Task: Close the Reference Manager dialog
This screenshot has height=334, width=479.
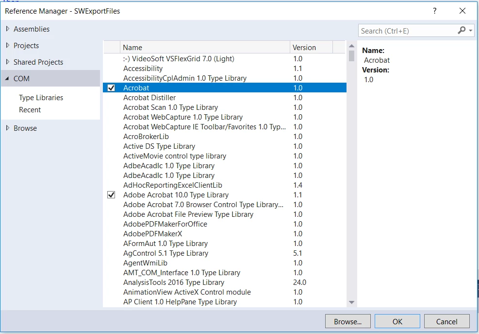Action: click(462, 11)
